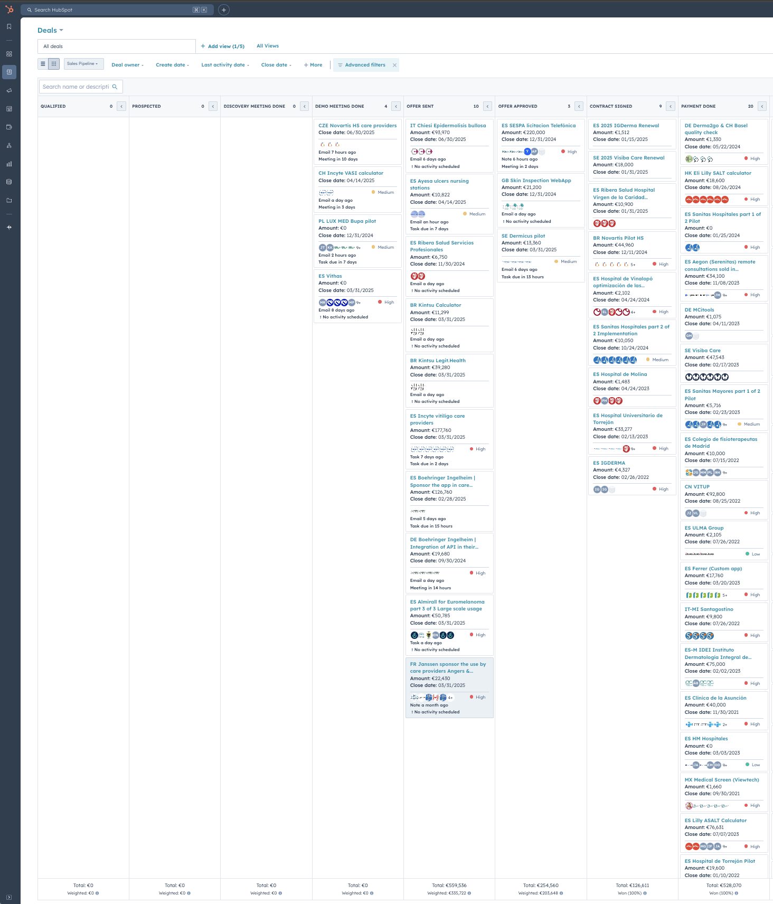Click the HubSpot sprocket logo
773x904 pixels.
(x=9, y=10)
